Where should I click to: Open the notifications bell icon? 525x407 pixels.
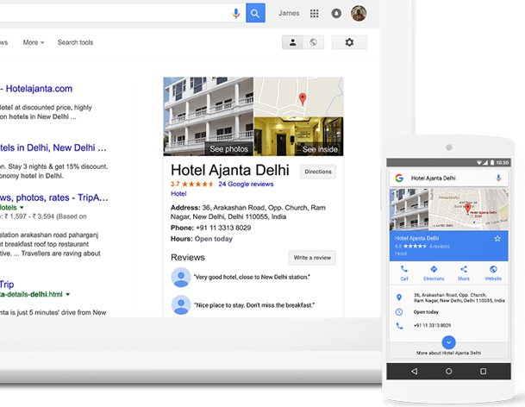click(x=336, y=14)
